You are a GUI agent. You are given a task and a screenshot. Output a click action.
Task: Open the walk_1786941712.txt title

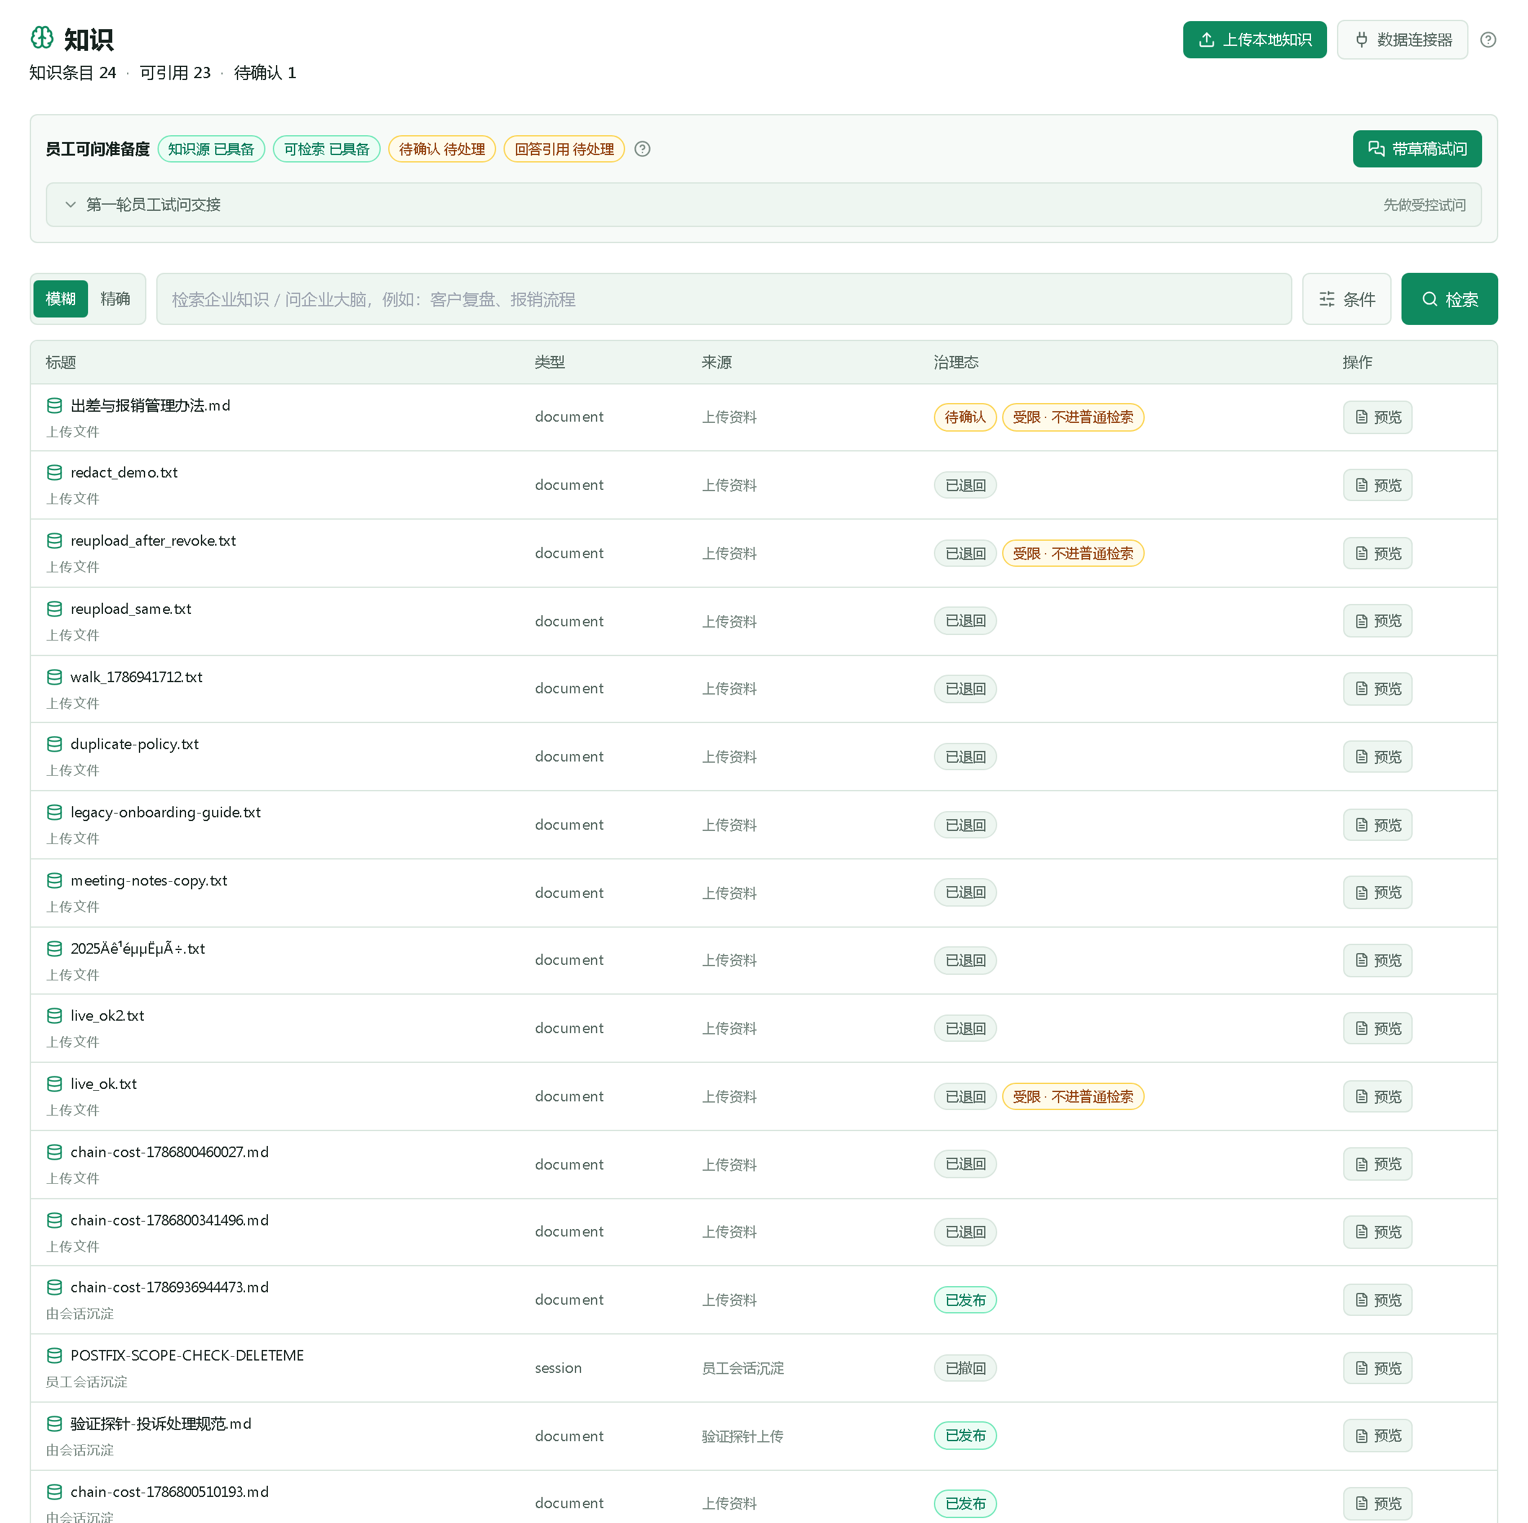coord(136,677)
